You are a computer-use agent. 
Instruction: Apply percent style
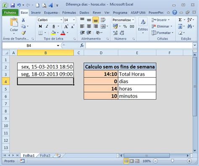coord(125,26)
